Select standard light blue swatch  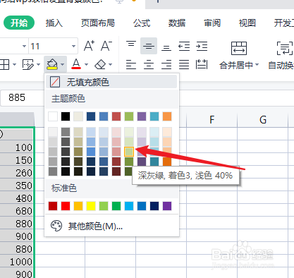(x=129, y=206)
